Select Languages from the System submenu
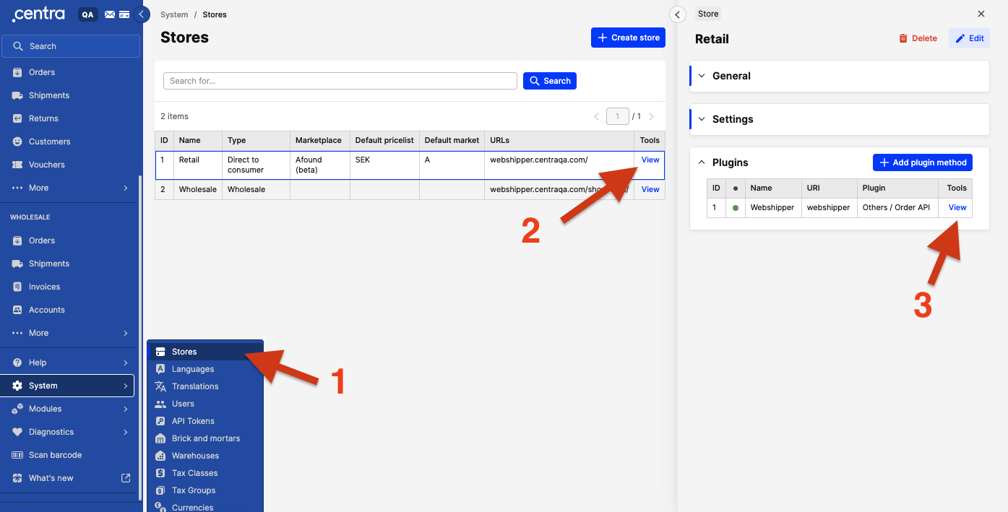Image resolution: width=1008 pixels, height=512 pixels. click(193, 369)
